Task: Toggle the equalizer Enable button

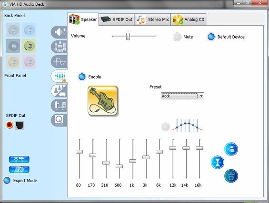Action: click(x=82, y=77)
